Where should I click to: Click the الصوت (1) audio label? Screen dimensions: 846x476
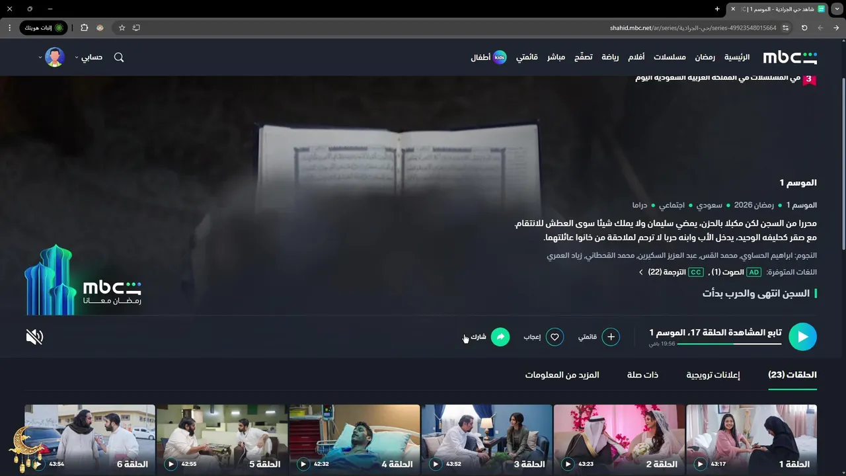[727, 272]
